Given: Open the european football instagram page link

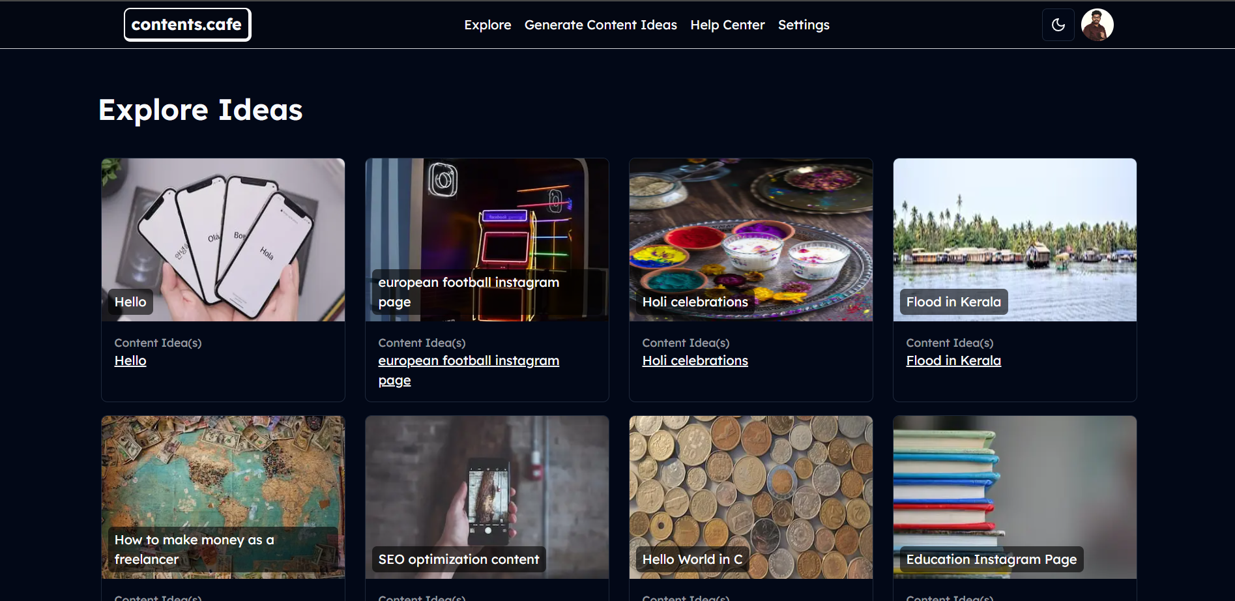Looking at the screenshot, I should [x=469, y=370].
